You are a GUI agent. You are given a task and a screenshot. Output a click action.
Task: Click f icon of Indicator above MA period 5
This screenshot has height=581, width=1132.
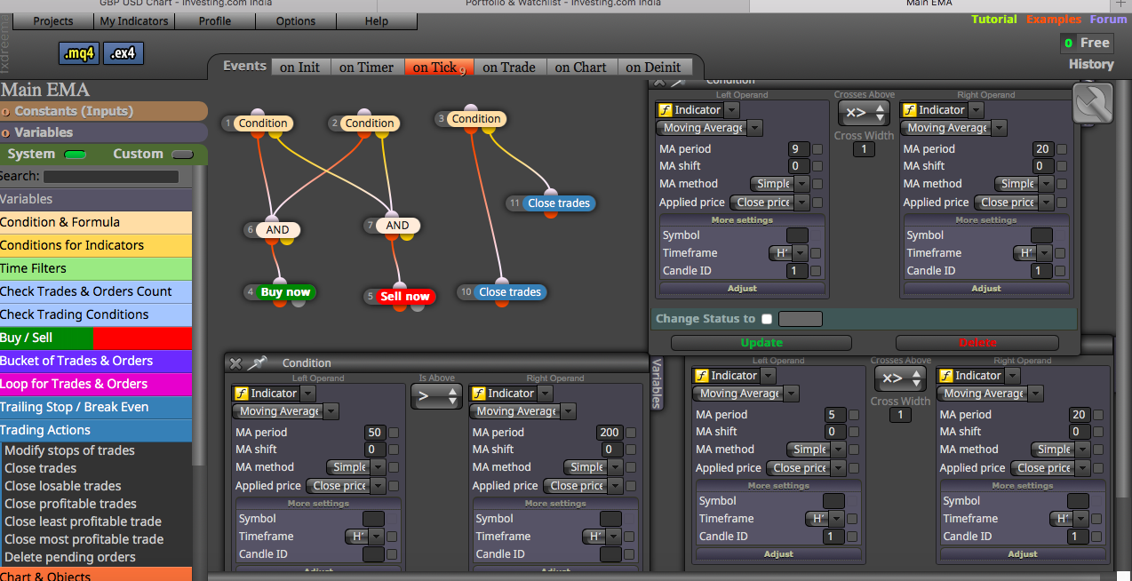pos(701,376)
